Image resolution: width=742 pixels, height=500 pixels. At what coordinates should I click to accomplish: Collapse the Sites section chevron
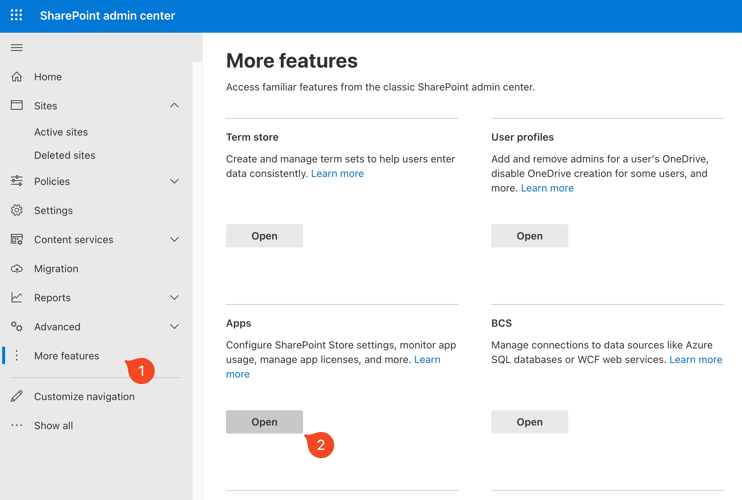pos(174,105)
